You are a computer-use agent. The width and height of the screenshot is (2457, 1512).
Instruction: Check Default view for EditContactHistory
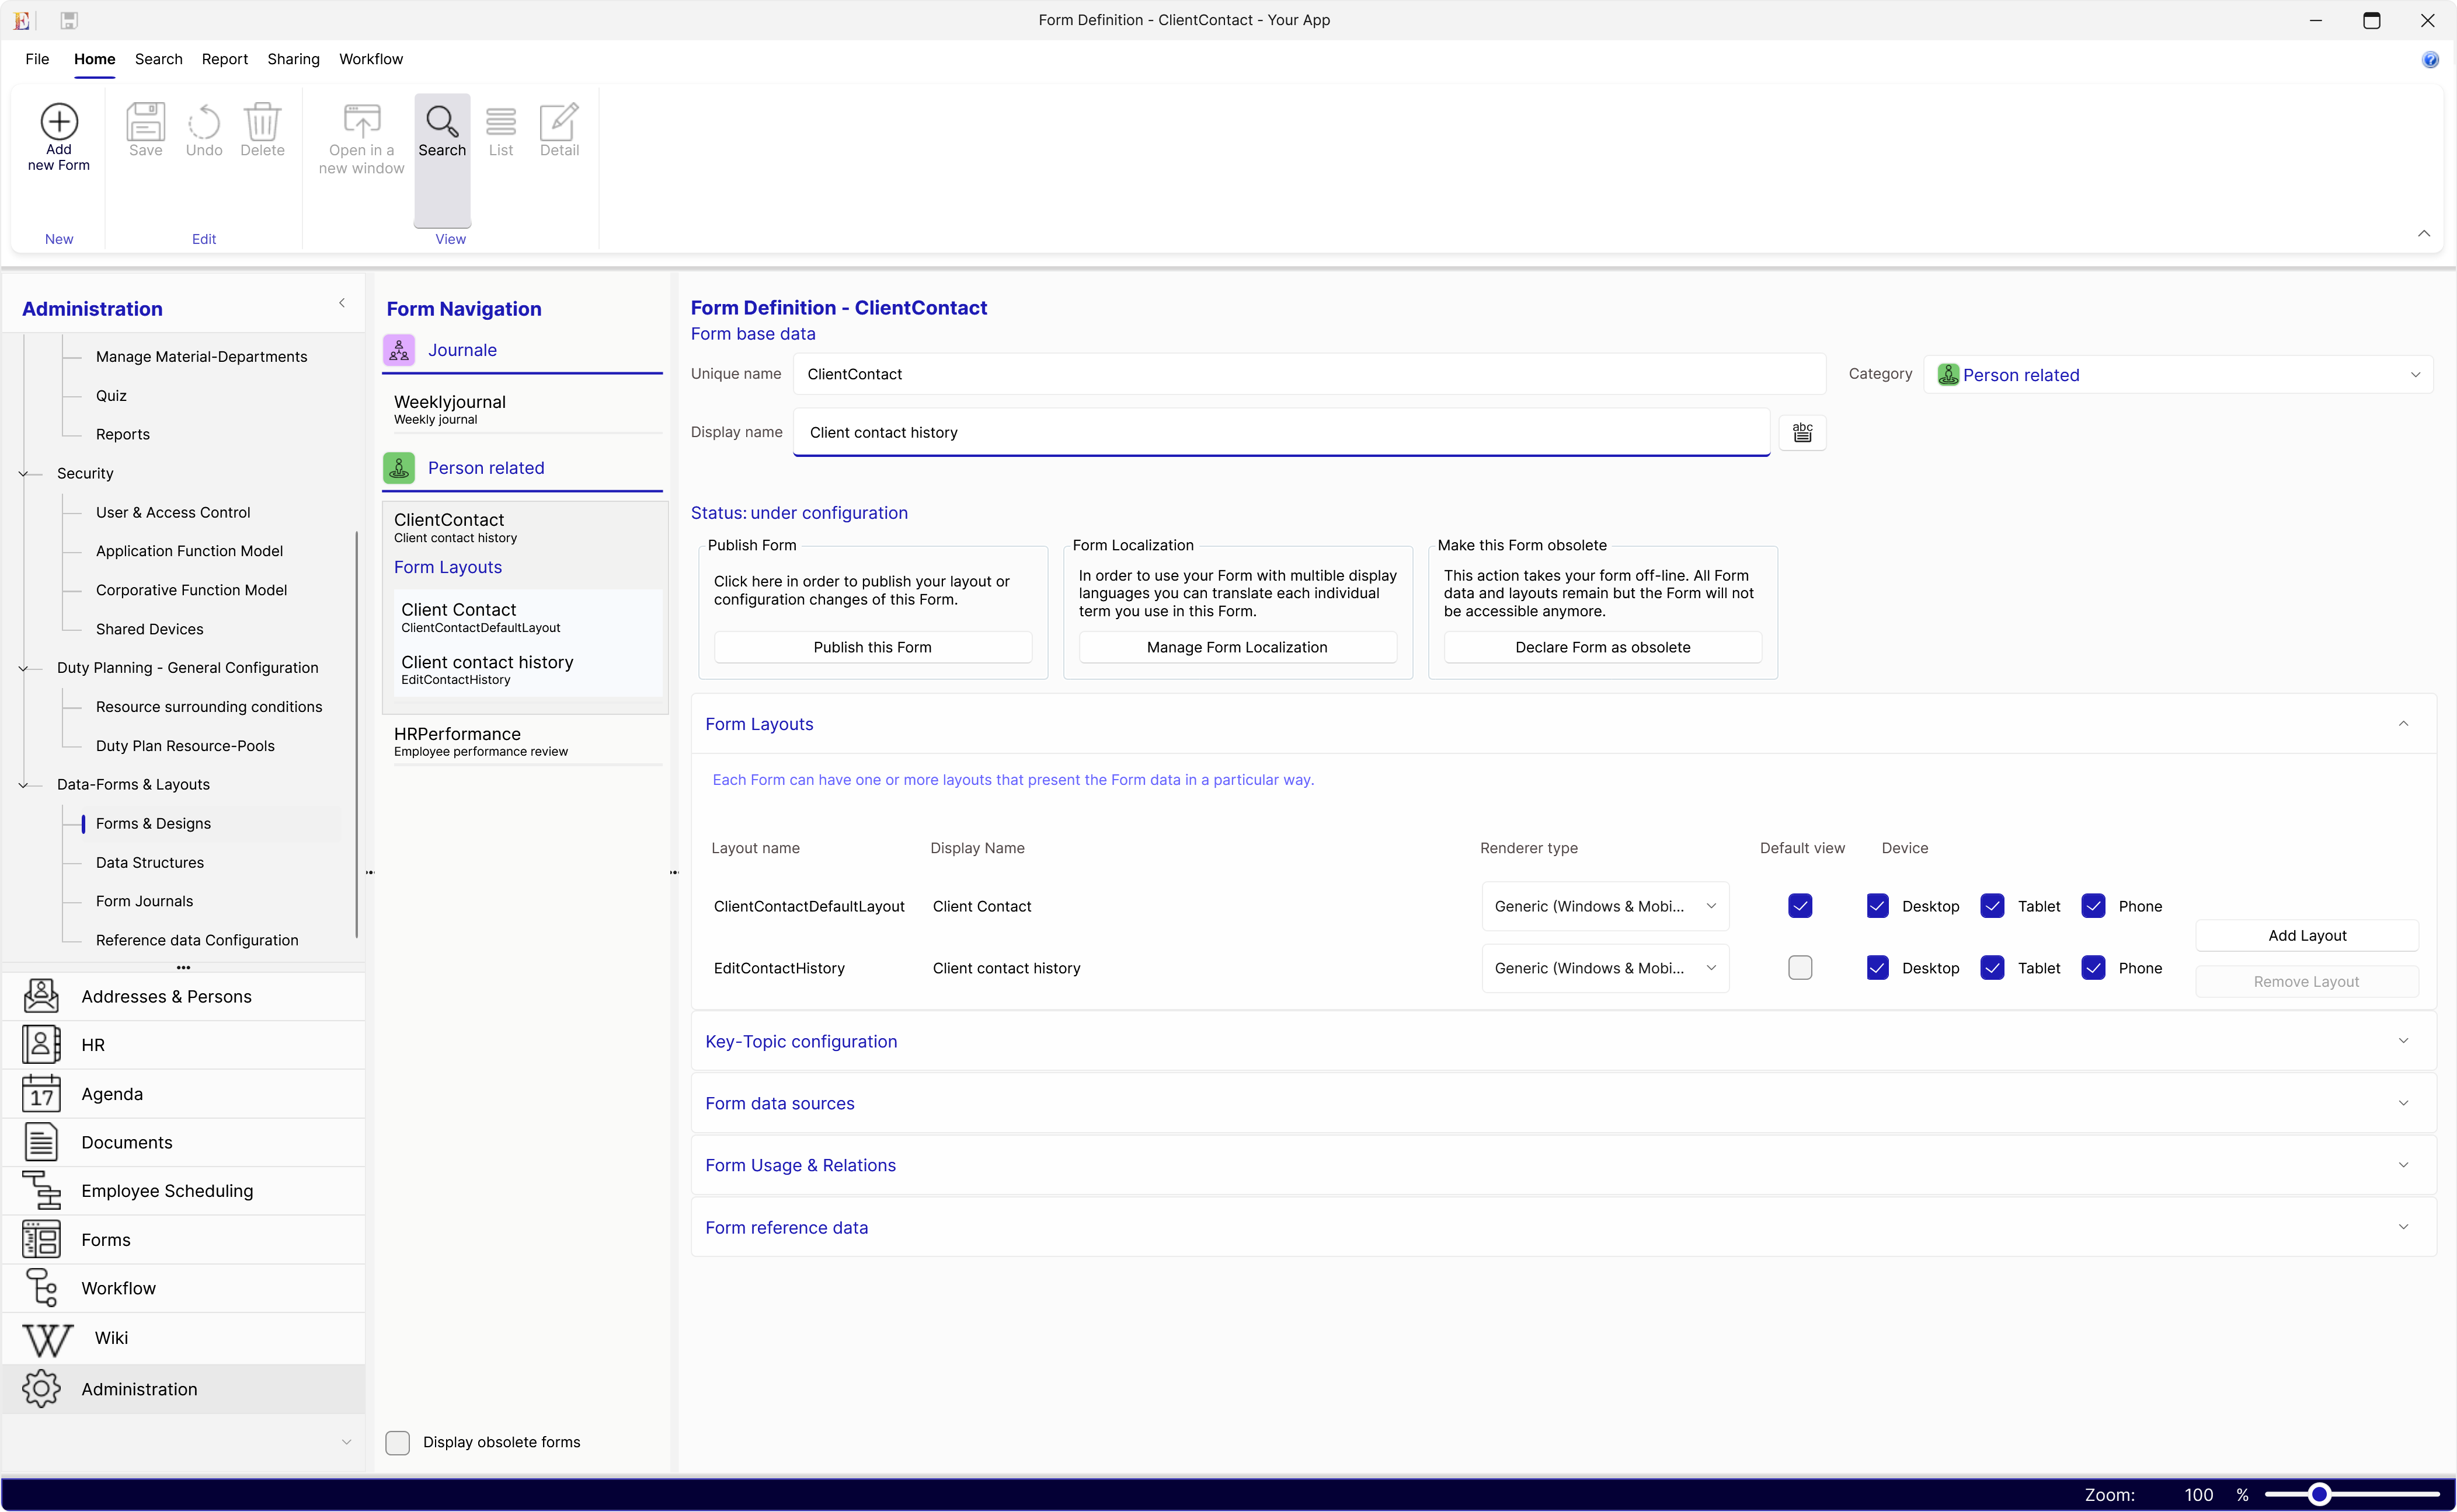1800,968
